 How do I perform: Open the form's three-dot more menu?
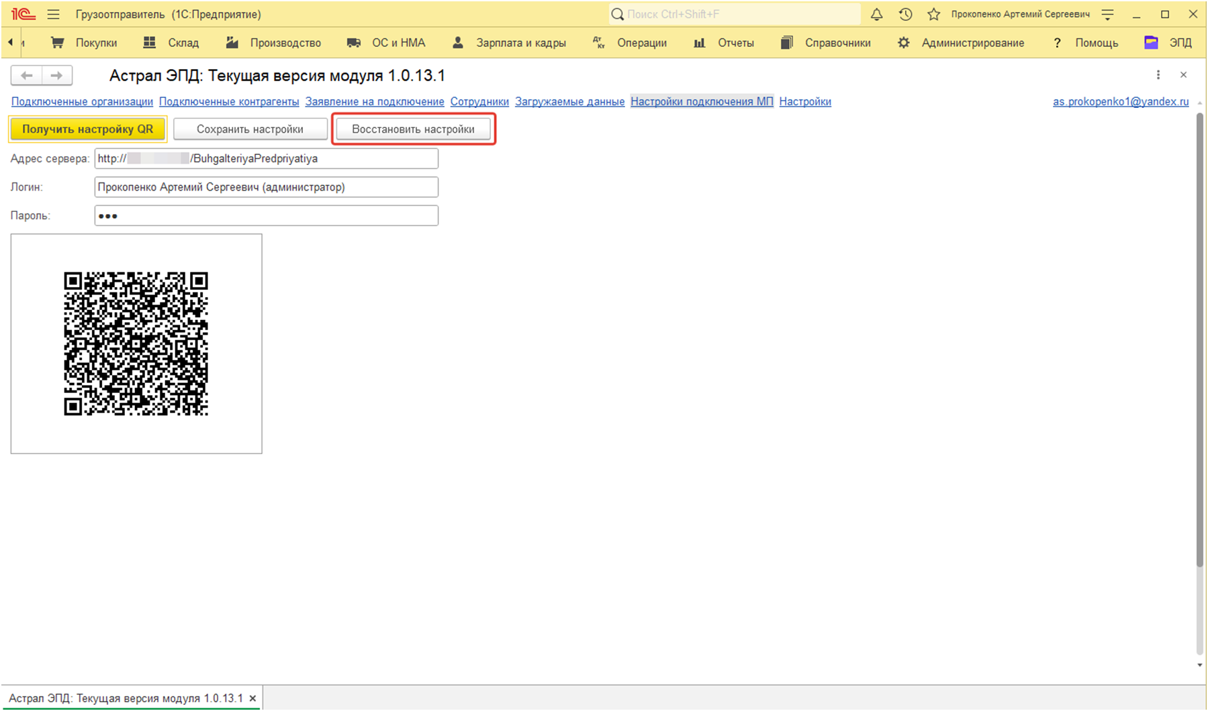1158,75
